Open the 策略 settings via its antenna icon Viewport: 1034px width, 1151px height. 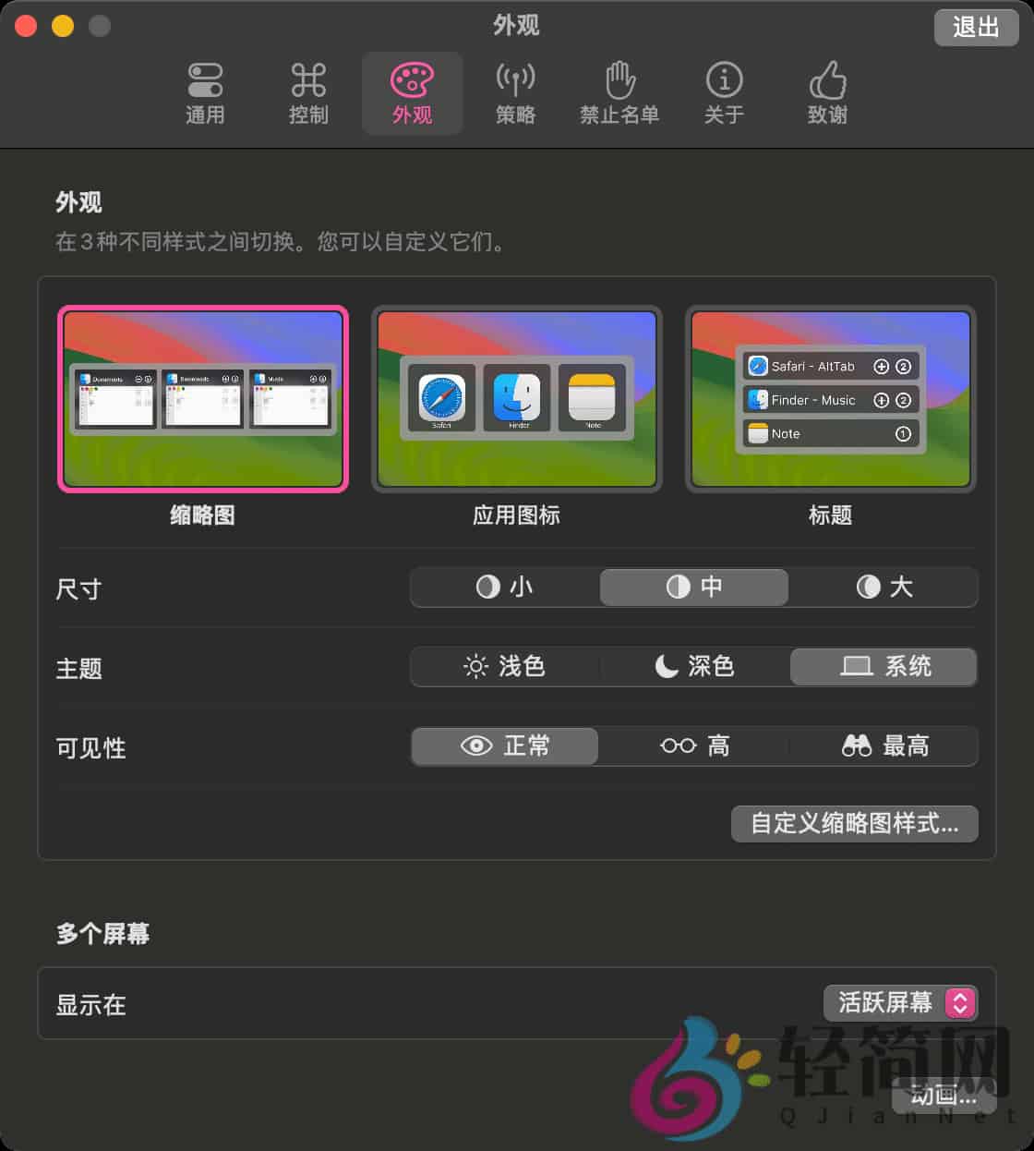pos(516,92)
